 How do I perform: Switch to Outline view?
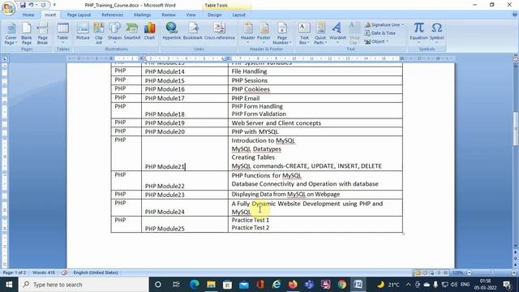pyautogui.click(x=439, y=273)
